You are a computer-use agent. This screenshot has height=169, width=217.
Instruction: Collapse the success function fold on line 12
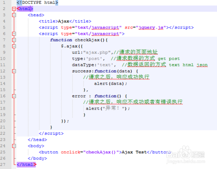(14, 71)
